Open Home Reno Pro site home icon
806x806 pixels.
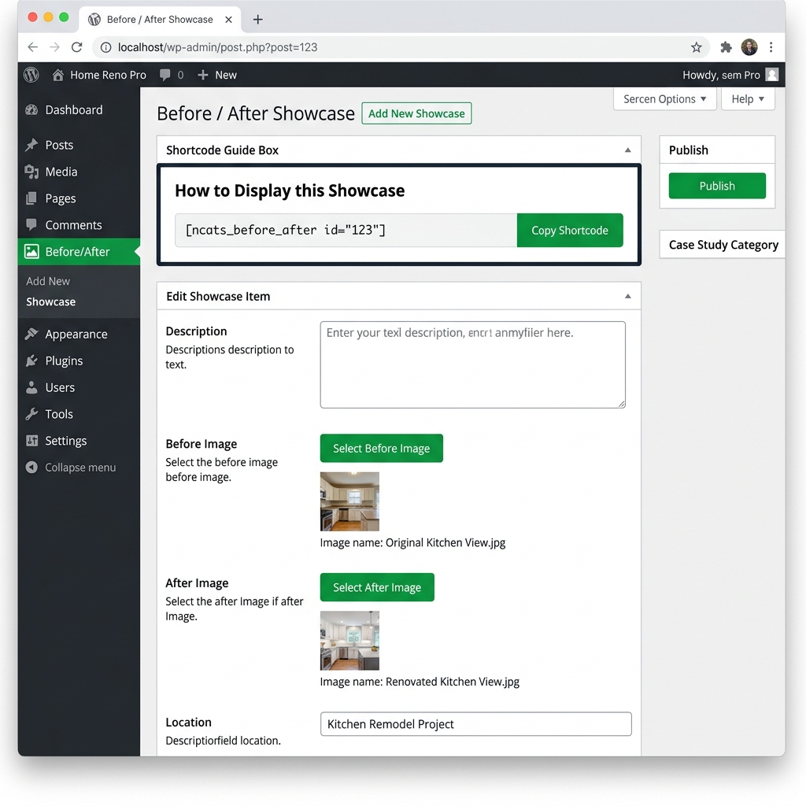[58, 75]
